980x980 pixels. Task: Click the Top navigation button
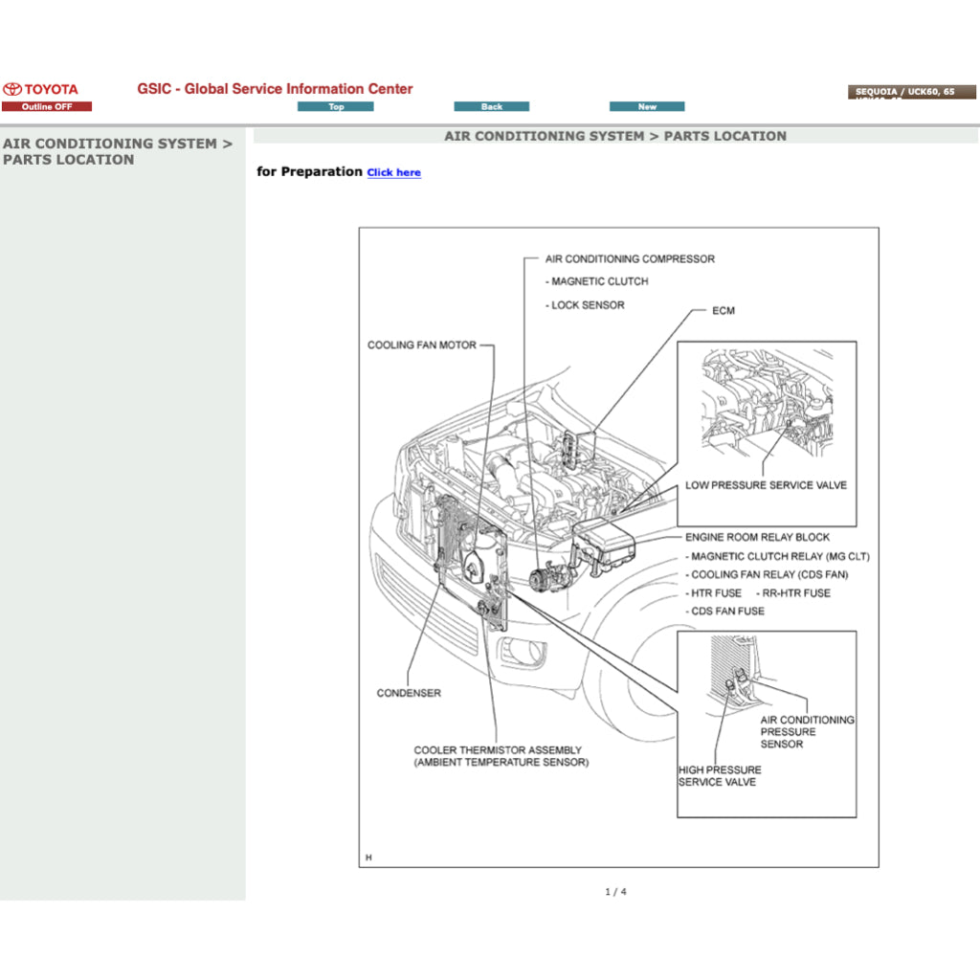[335, 106]
